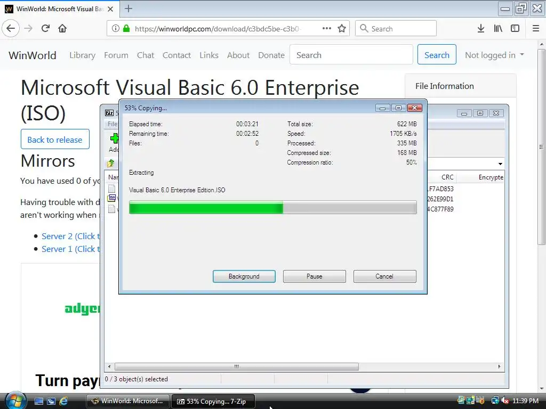The height and width of the screenshot is (409, 546).
Task: Open WinWorld home brand link
Action: pos(33,55)
